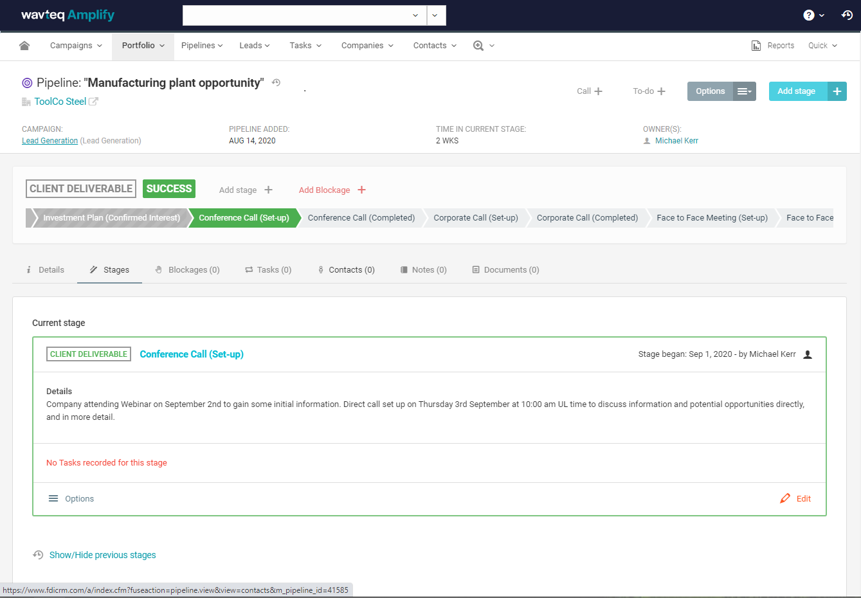The height and width of the screenshot is (598, 861).
Task: Open ToolCo Steel via the external link icon
Action: 93,101
